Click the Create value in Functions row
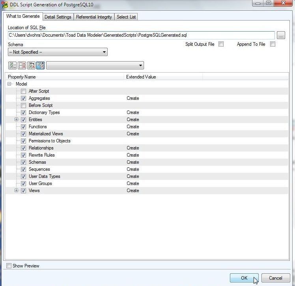Screen dimensions: 295x286 (x=133, y=127)
